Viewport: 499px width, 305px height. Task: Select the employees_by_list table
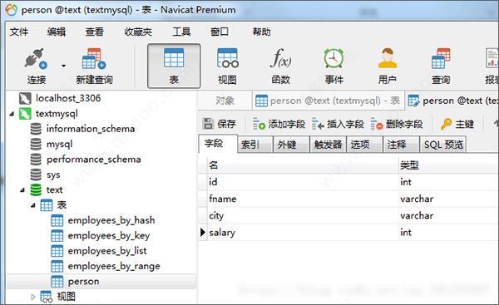click(107, 251)
